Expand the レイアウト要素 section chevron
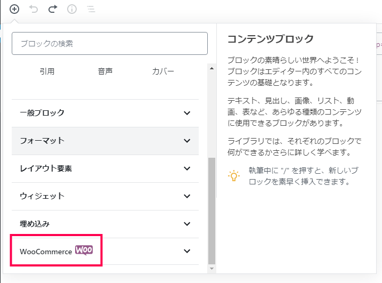This screenshot has height=283, width=382. [x=187, y=168]
